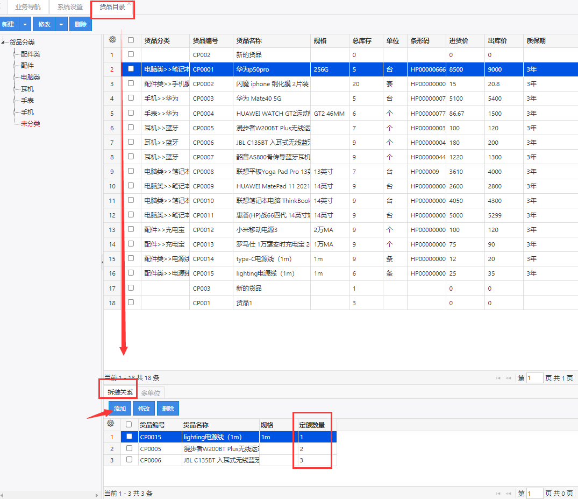Click the 新建 button

pyautogui.click(x=9, y=24)
